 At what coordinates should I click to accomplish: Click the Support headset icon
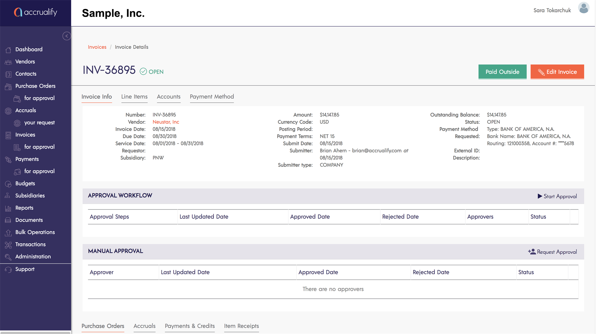coord(8,270)
